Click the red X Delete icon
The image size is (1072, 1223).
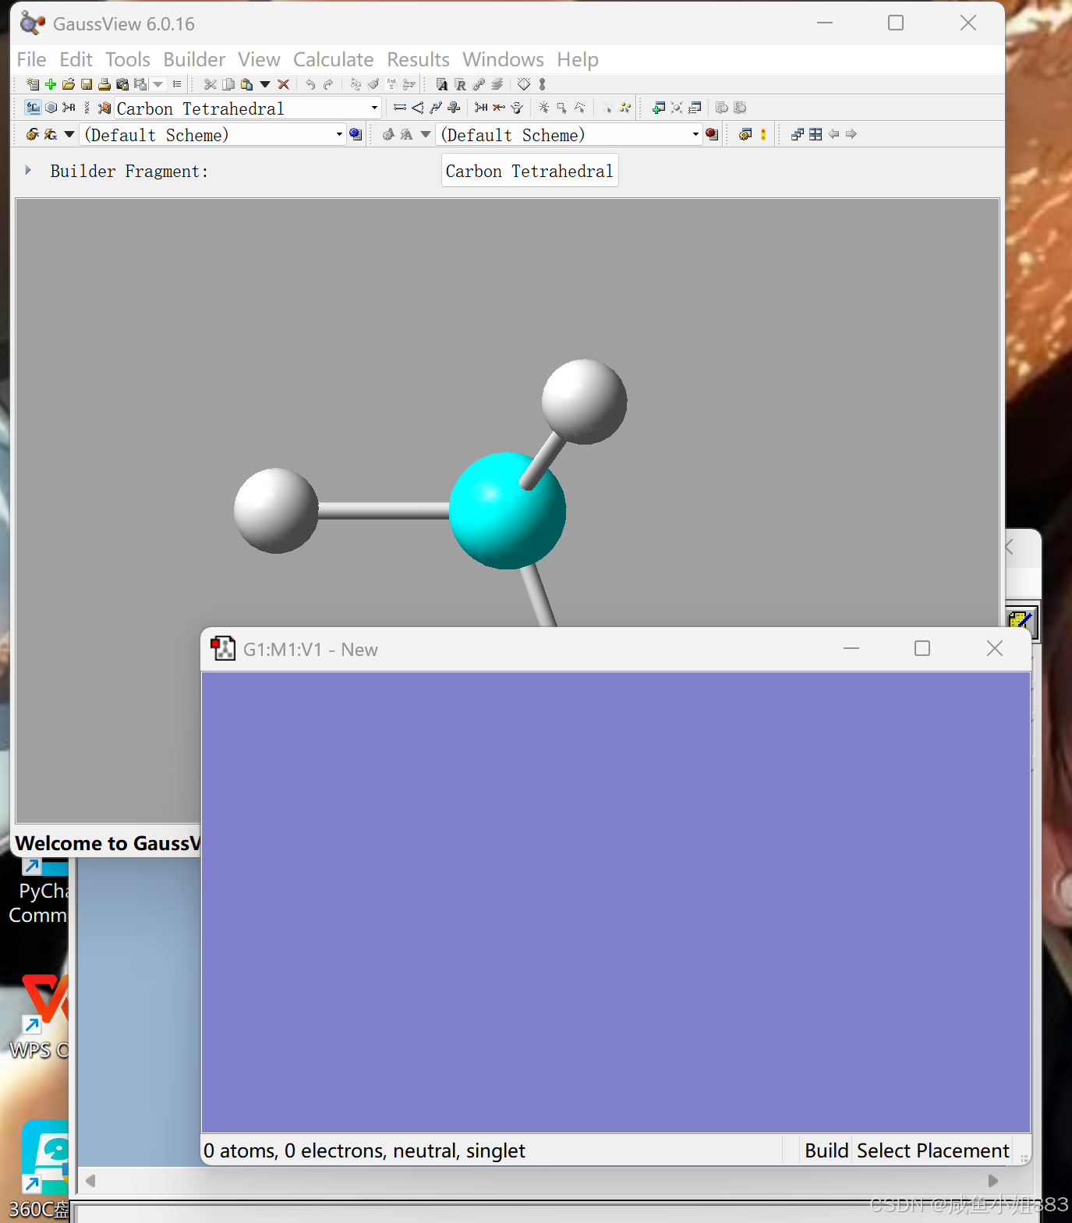point(283,84)
